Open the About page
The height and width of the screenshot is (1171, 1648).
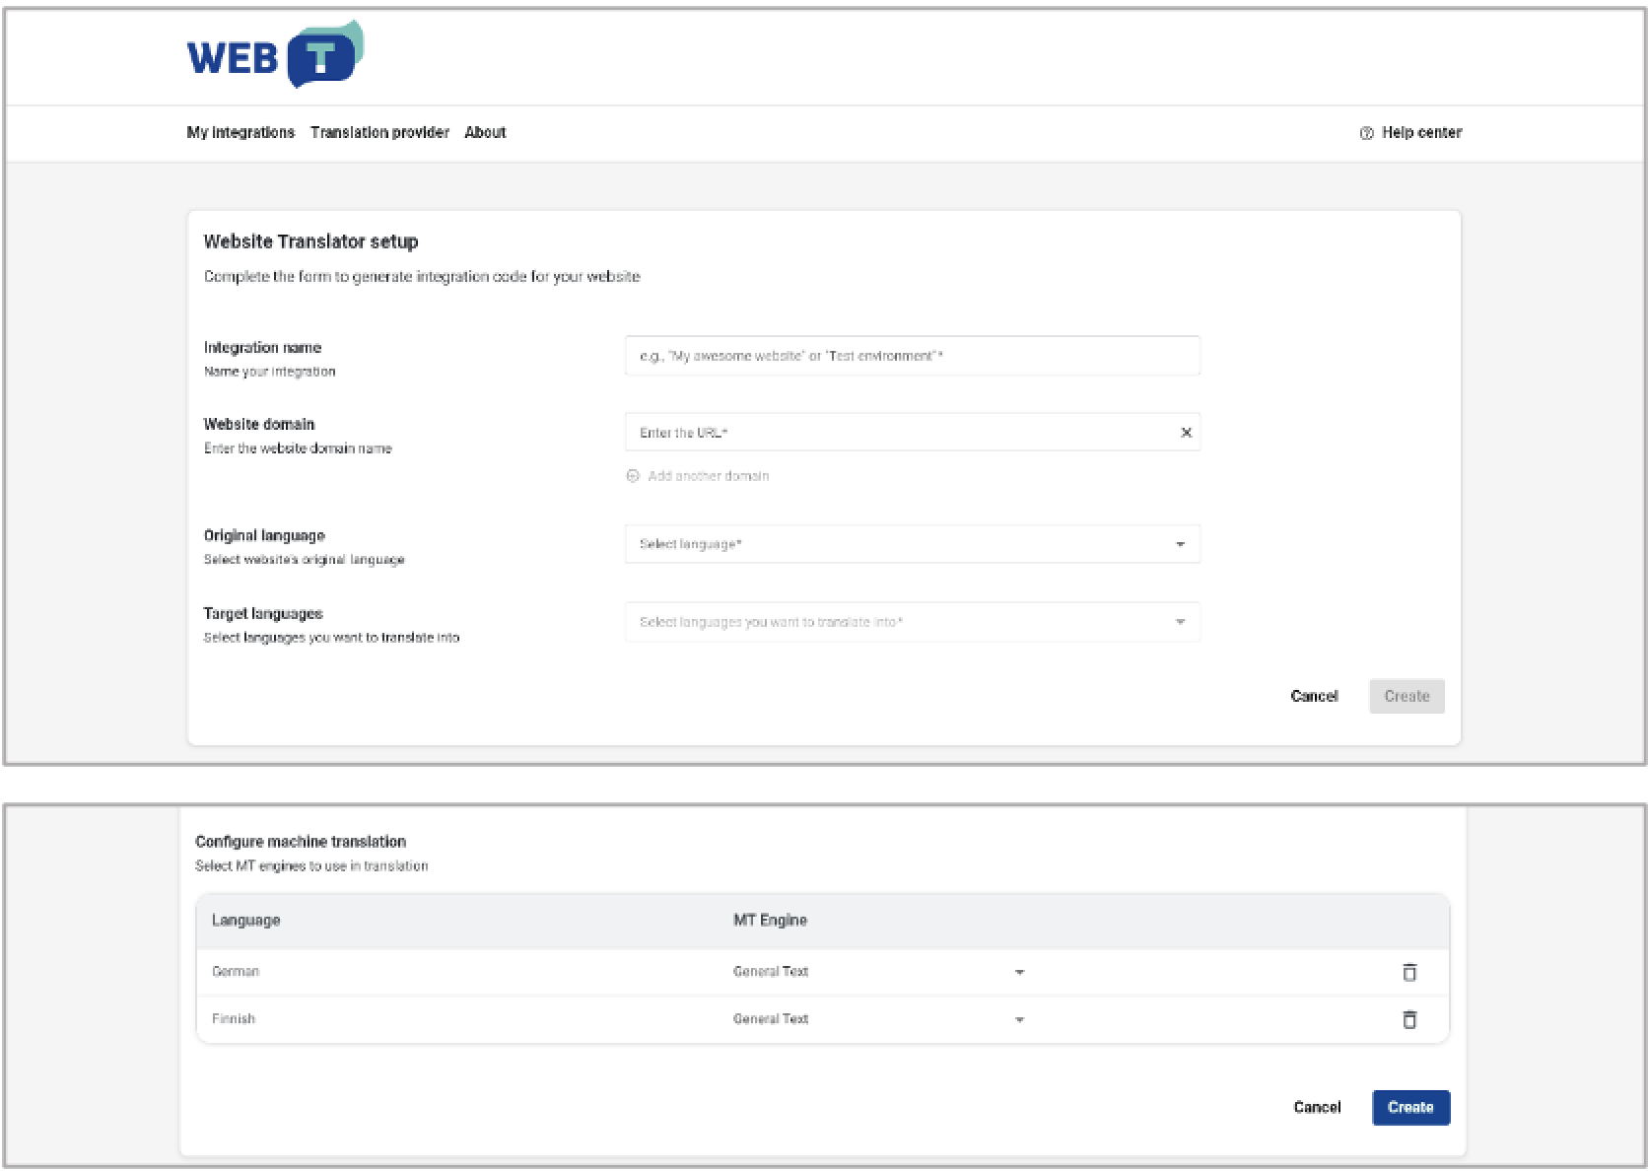(485, 132)
